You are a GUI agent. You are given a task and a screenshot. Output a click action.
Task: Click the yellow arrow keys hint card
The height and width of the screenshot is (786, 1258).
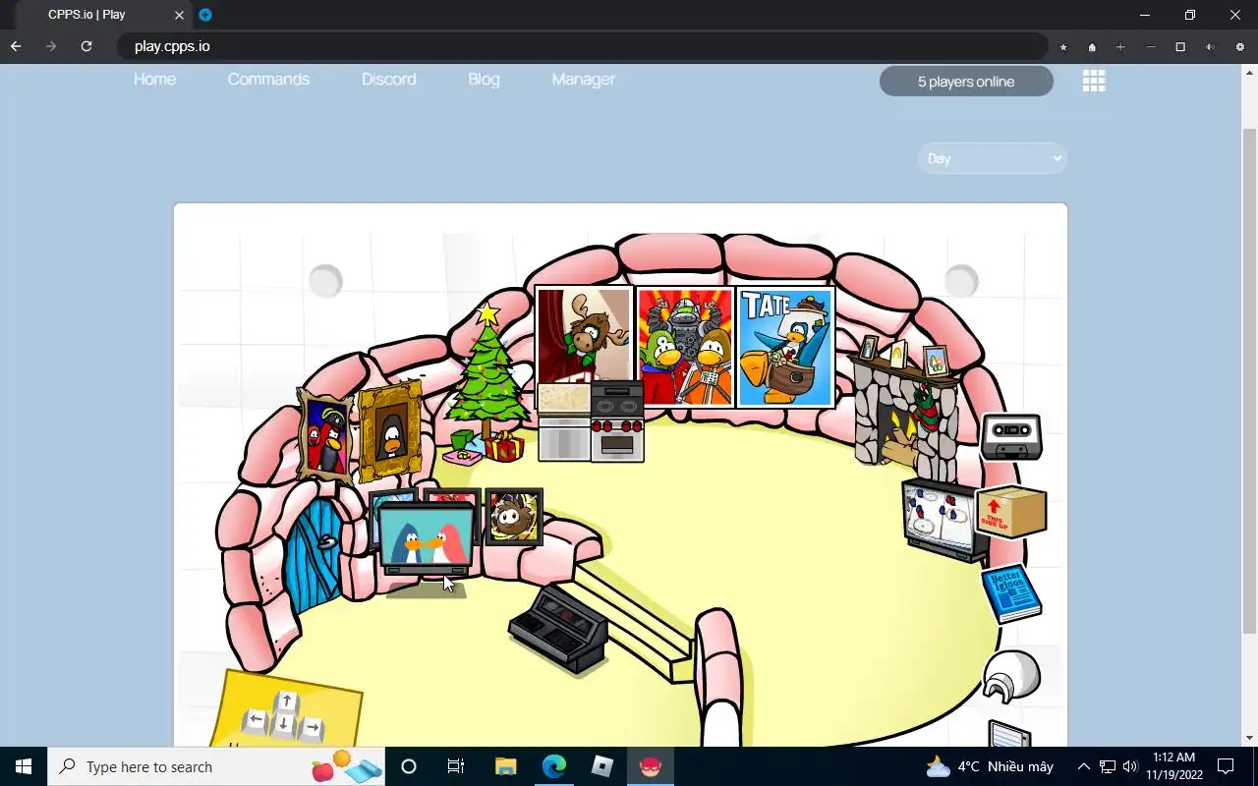(285, 710)
